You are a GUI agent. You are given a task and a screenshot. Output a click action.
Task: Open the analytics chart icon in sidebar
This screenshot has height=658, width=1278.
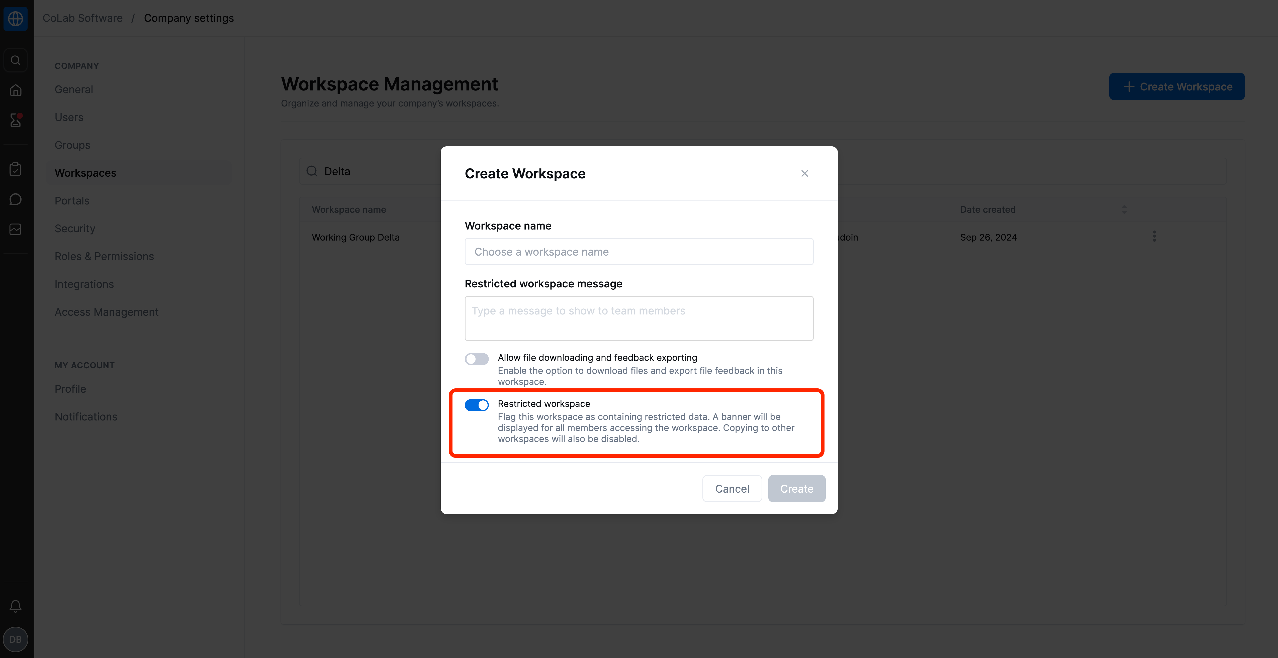pos(15,229)
